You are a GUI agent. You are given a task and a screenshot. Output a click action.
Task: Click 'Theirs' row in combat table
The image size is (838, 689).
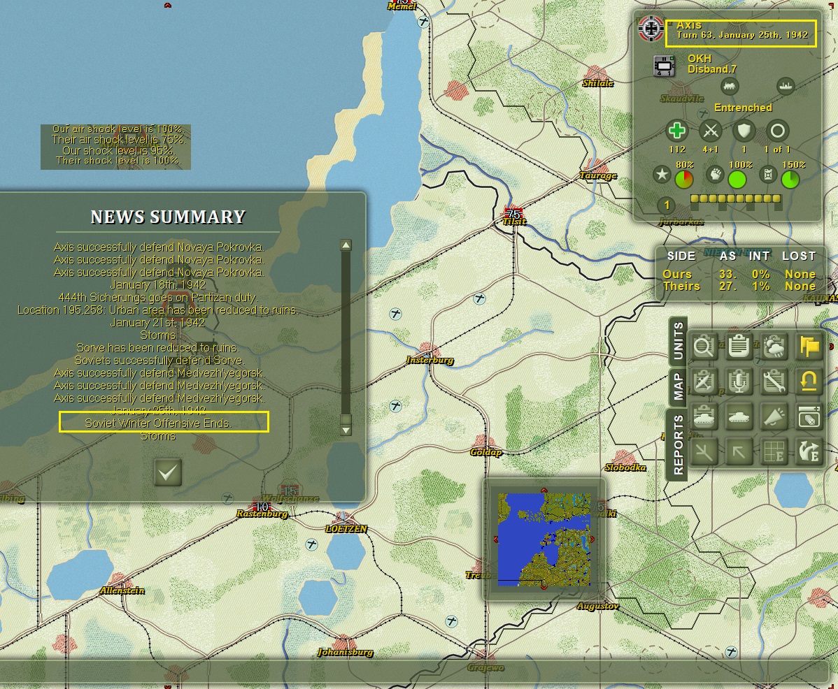coord(739,286)
